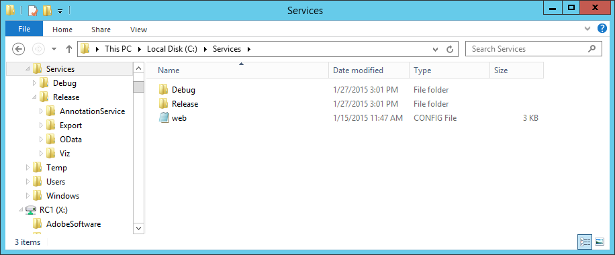This screenshot has height=255, width=615.
Task: Expand the Viz tree node arrow
Action: [x=41, y=154]
